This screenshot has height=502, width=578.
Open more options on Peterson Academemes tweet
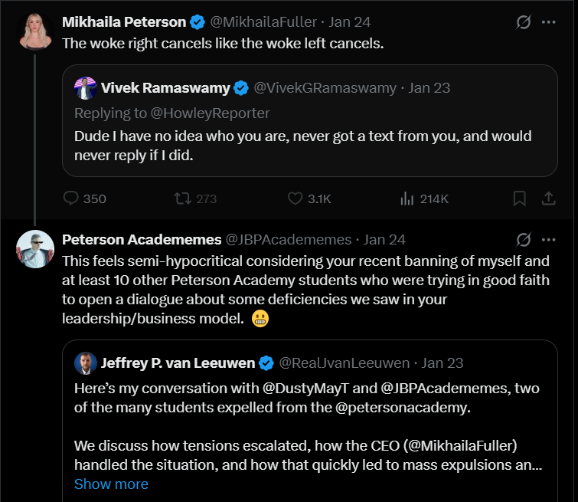coord(549,239)
